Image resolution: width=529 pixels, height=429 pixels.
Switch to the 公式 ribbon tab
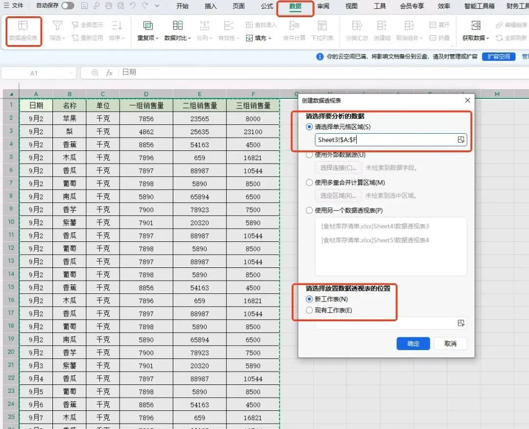(x=267, y=6)
